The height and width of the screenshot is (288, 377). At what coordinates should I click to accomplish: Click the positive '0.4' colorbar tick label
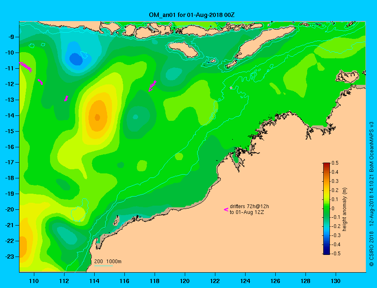click(x=335, y=172)
